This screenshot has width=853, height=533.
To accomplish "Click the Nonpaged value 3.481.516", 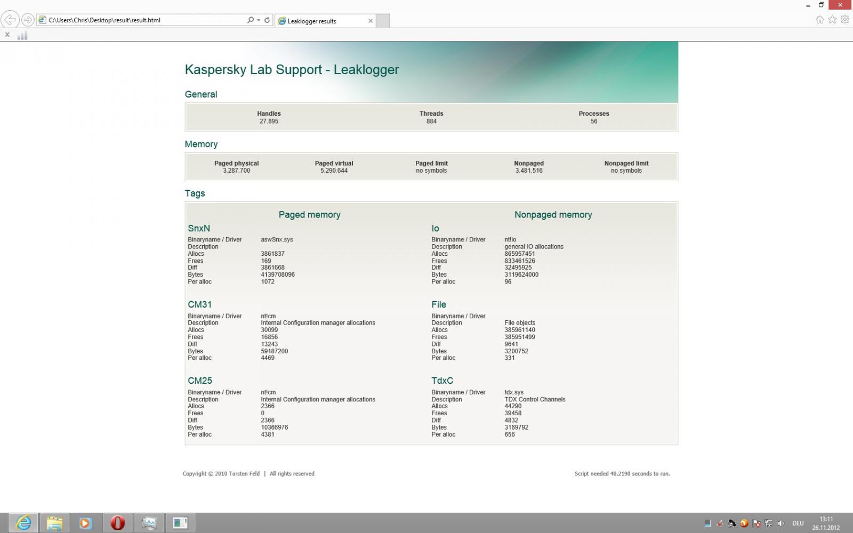I will point(529,171).
